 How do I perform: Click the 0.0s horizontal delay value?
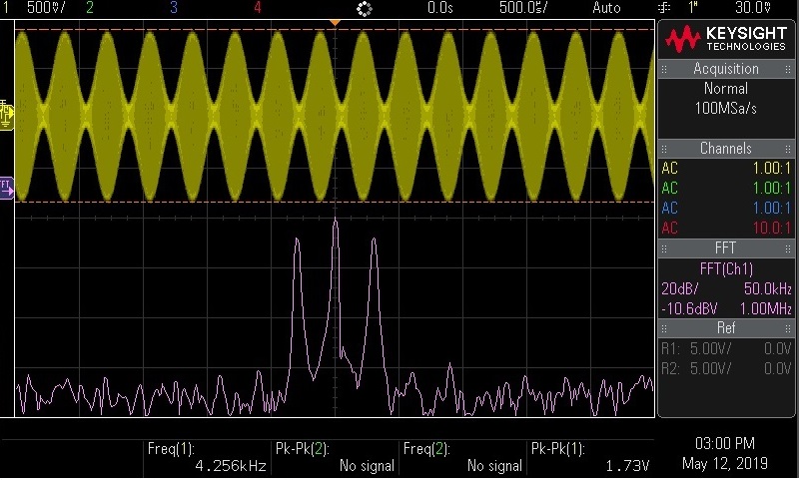pos(440,8)
